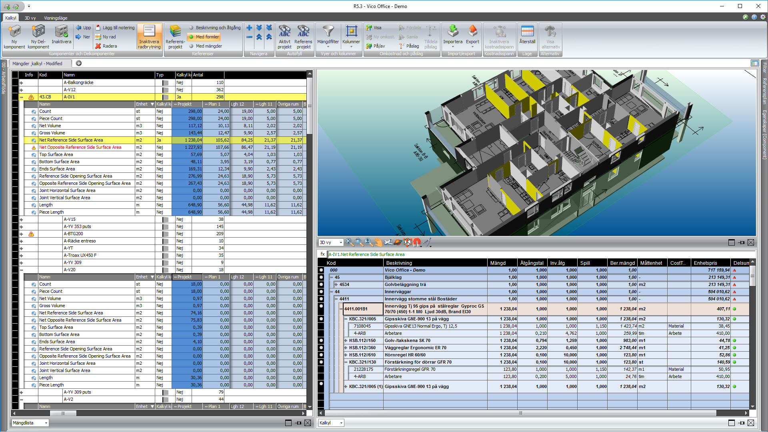Viewport: 768px width, 432px height.
Task: Add a note with Lägg till notering
Action: (115, 28)
